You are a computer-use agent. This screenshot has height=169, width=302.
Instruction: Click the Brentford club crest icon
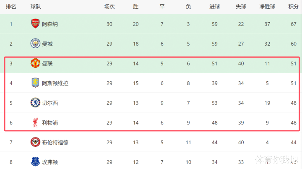click(35, 142)
